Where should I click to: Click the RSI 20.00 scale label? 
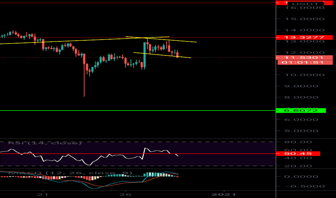[x=298, y=166]
